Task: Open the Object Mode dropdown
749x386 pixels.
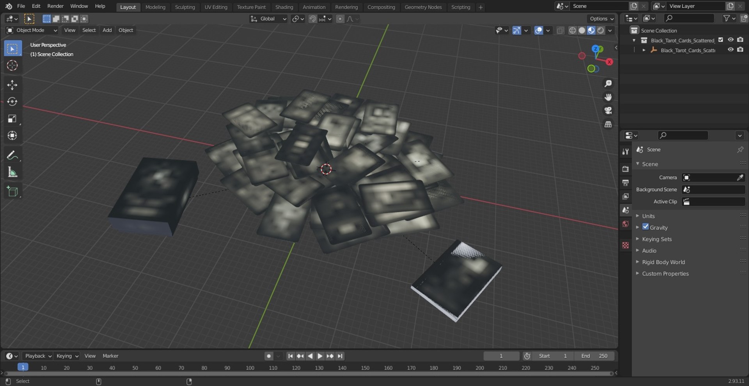Action: point(32,30)
